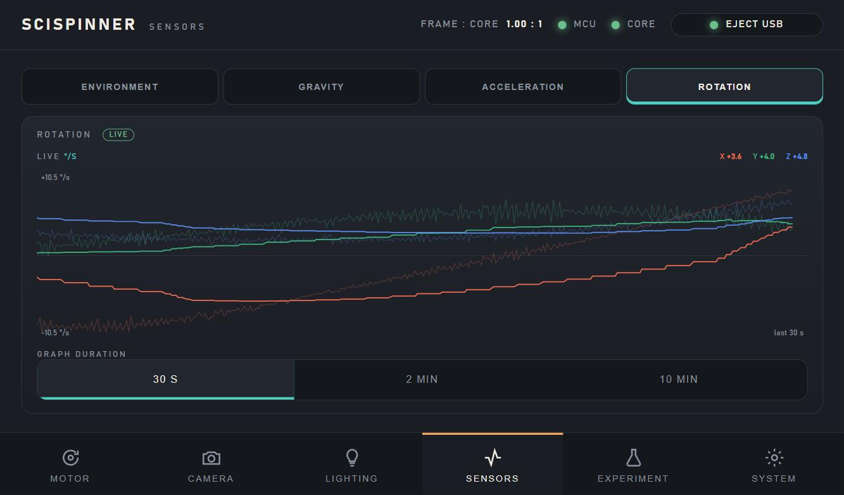Select the Sensors pulse icon

(x=492, y=458)
